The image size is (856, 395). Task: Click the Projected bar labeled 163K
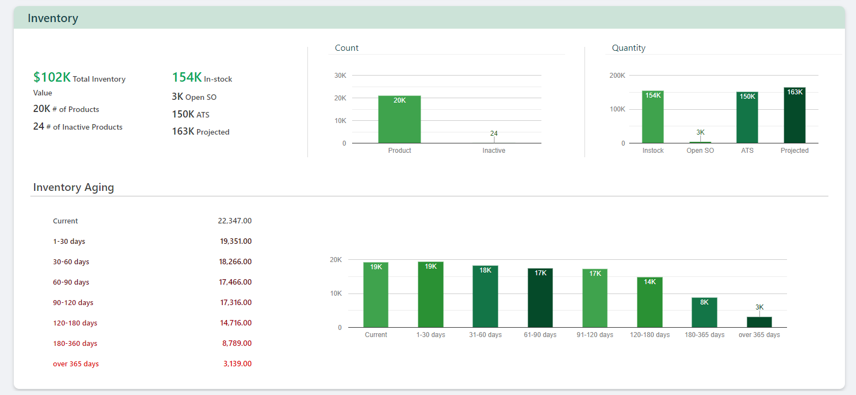point(794,113)
